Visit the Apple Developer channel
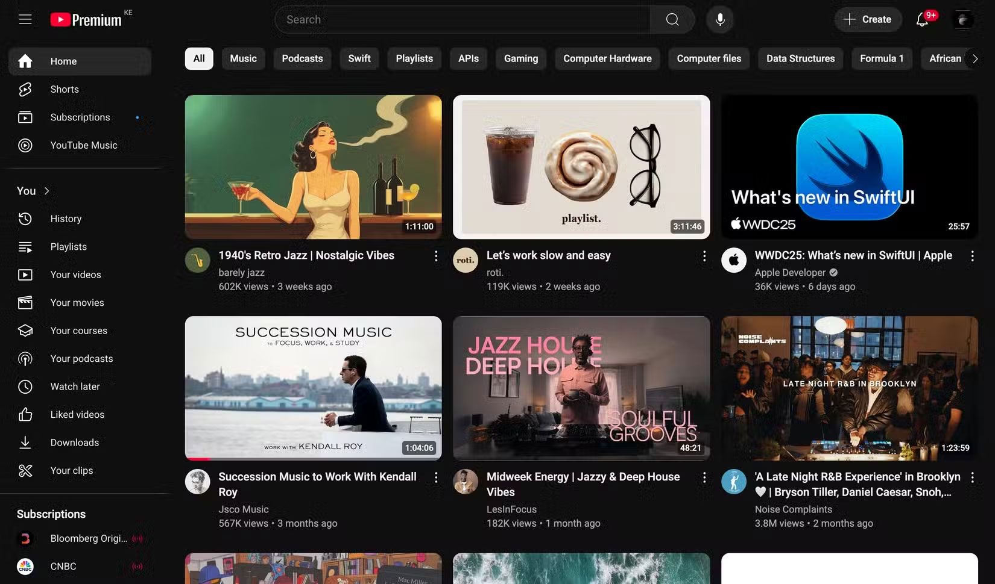 [790, 272]
